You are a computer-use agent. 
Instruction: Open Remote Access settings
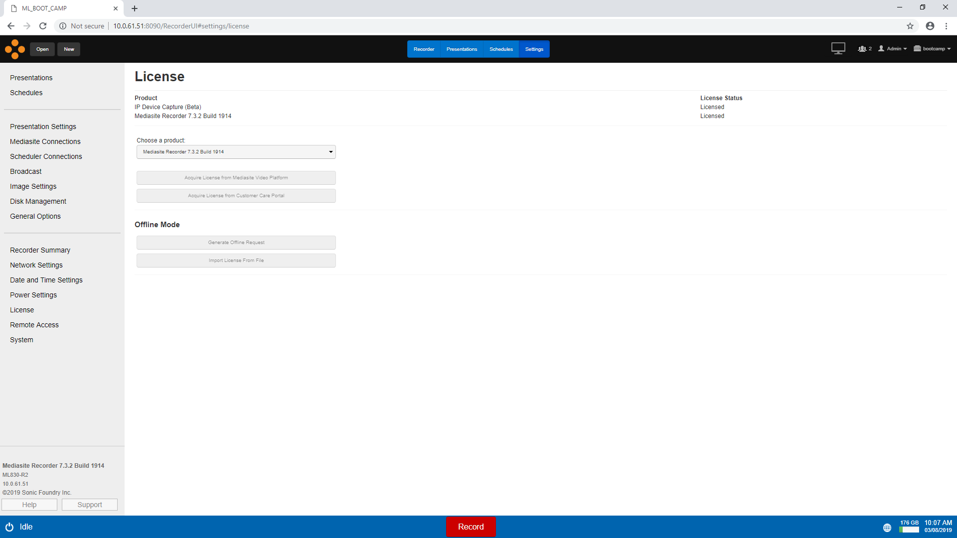pyautogui.click(x=34, y=325)
